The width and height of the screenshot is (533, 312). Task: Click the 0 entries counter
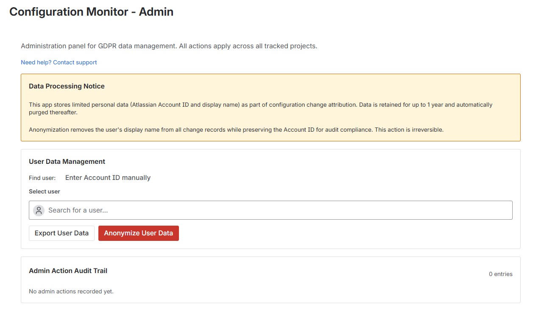[500, 274]
